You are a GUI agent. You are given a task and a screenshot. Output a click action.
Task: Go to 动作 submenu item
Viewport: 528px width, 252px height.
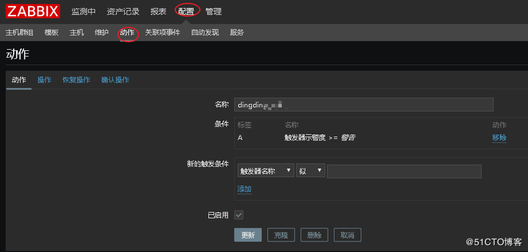pos(127,33)
